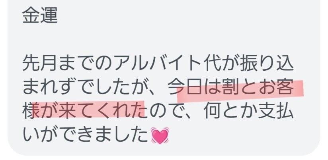Viewport: 328px width, 160px height.
Task: Click the word 先月 at the paragraph start
Action: pos(39,64)
